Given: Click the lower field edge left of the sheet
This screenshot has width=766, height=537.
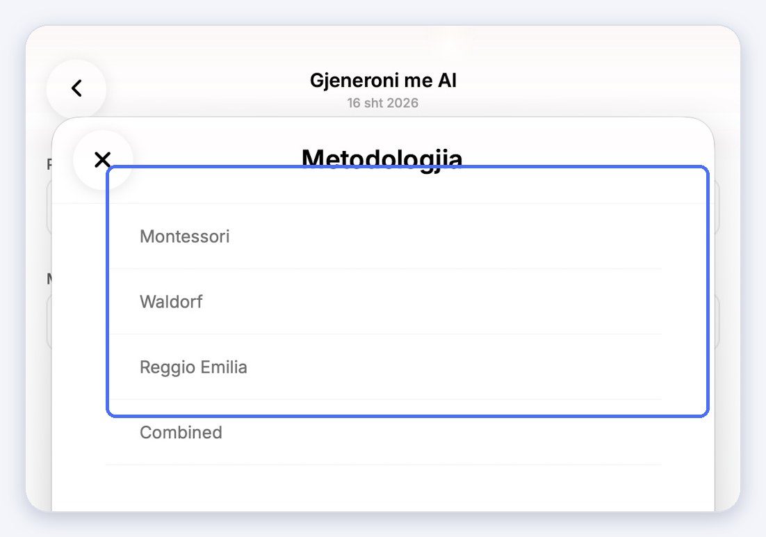Looking at the screenshot, I should [49, 322].
